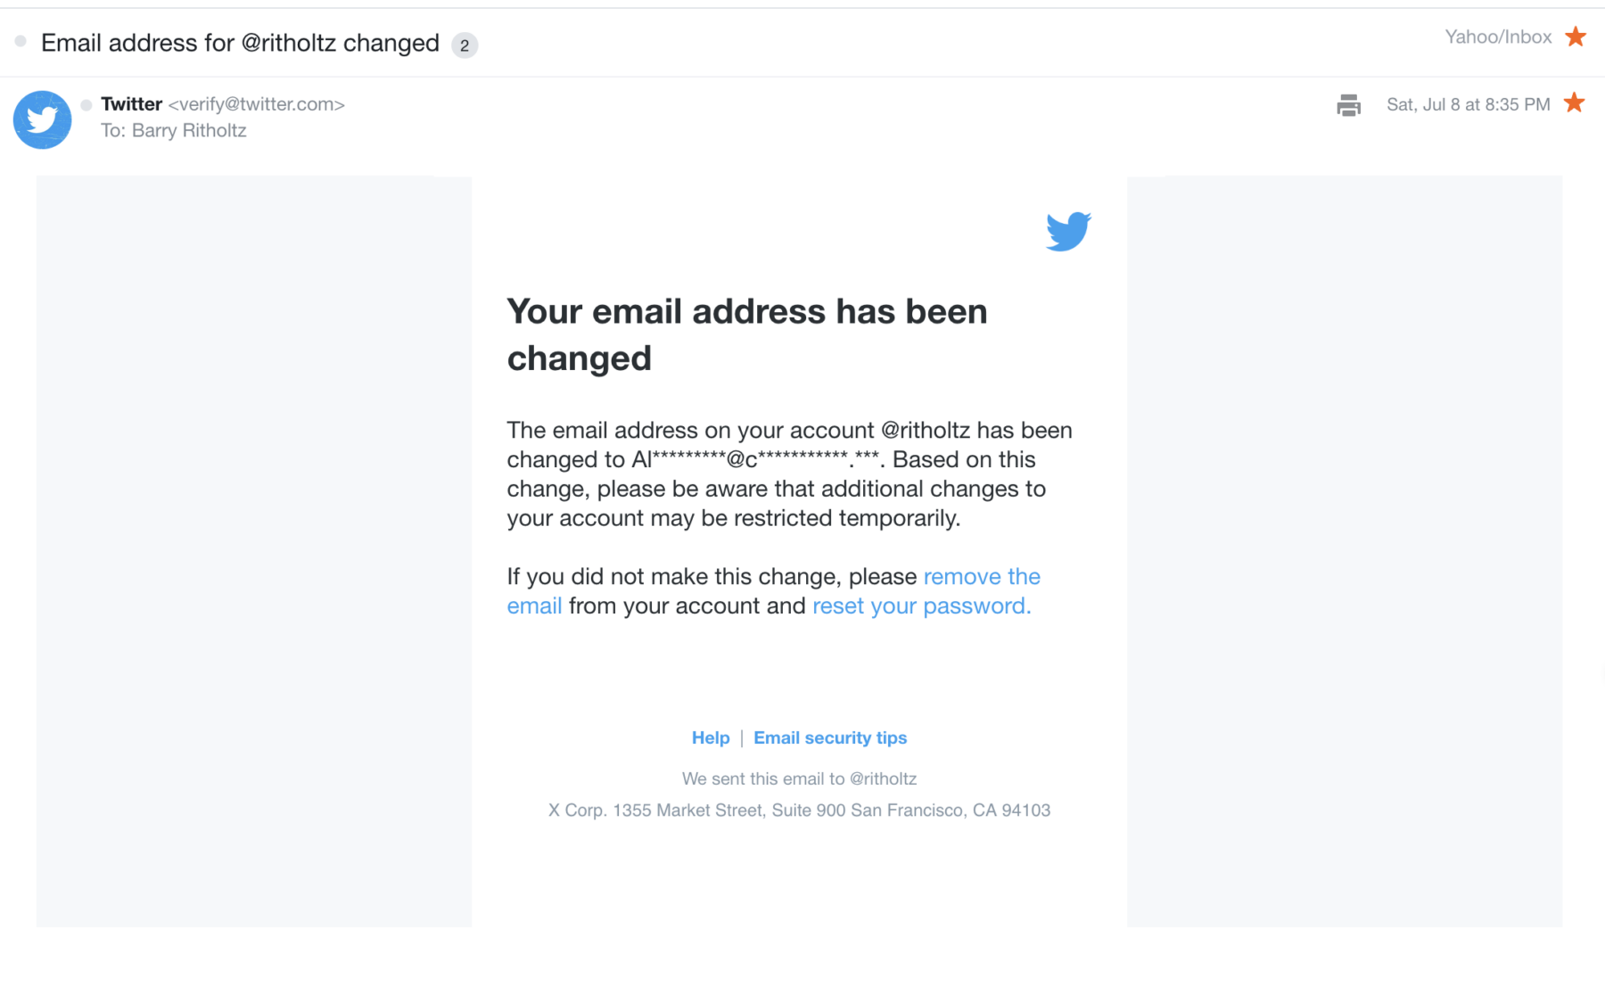Open the Help link in the footer
1605x996 pixels.
click(711, 737)
